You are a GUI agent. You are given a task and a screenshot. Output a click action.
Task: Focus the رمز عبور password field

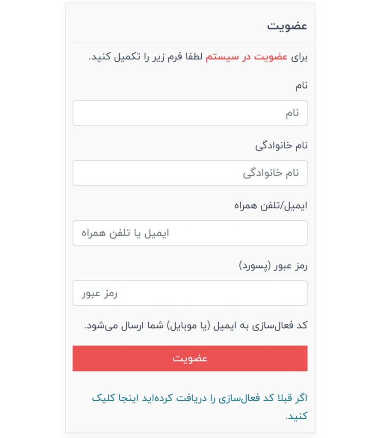(x=190, y=293)
